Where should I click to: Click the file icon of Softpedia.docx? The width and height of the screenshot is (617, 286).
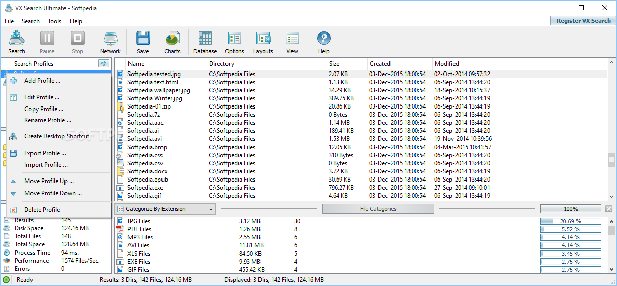tap(120, 171)
